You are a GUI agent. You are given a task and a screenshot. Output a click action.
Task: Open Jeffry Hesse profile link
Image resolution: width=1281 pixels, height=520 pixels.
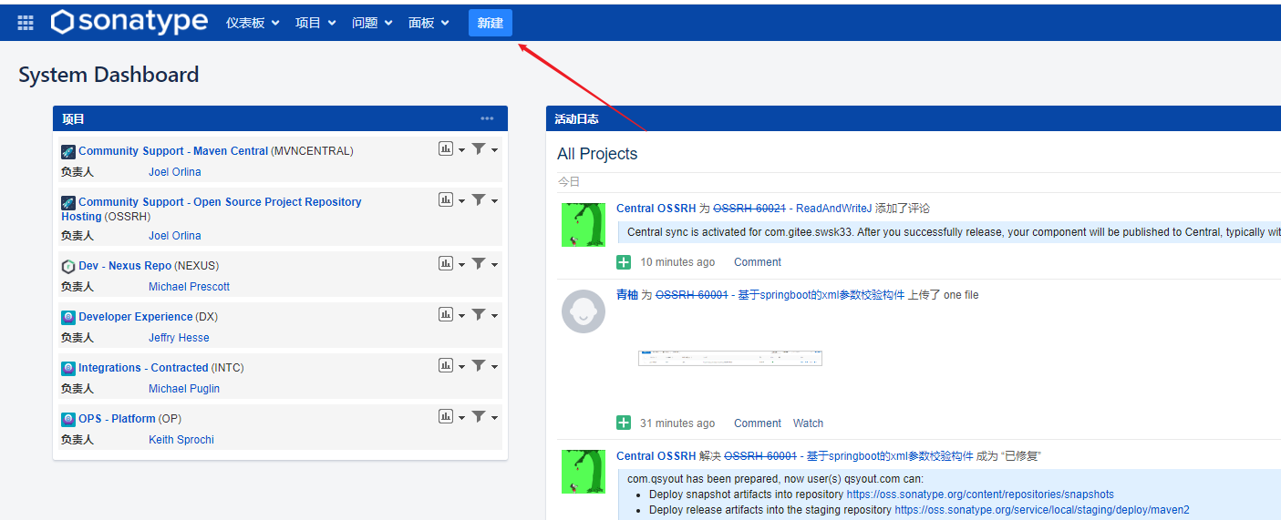179,338
